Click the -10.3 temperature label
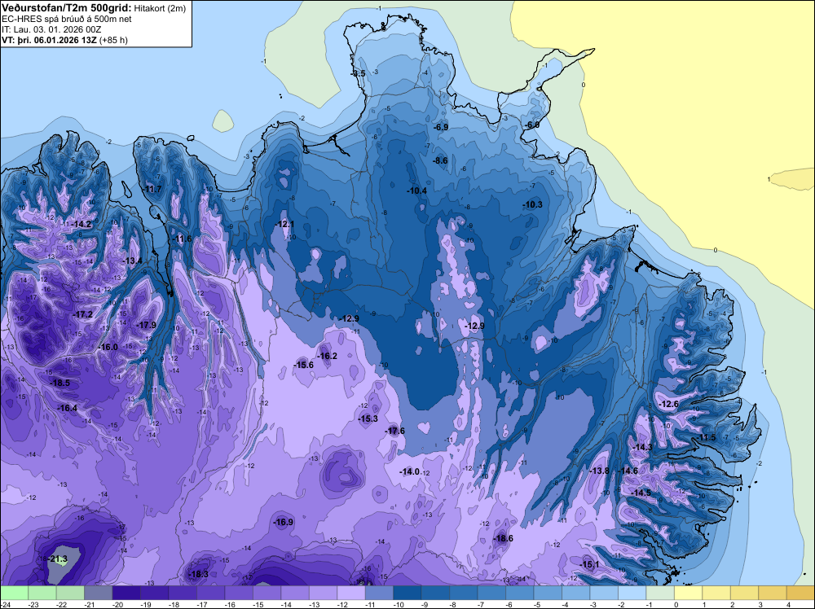This screenshot has width=815, height=609. (x=533, y=205)
